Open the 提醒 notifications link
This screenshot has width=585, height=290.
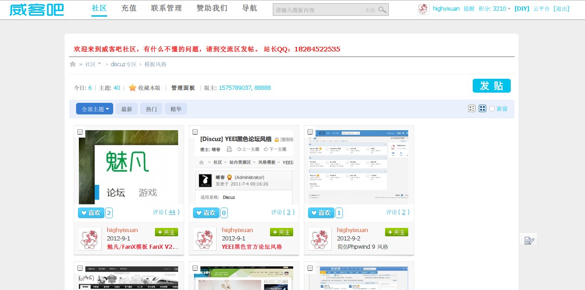pyautogui.click(x=469, y=9)
